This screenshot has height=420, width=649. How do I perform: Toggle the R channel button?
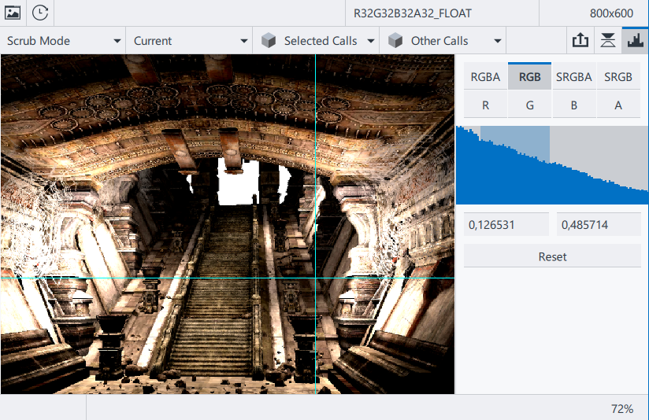coord(485,105)
